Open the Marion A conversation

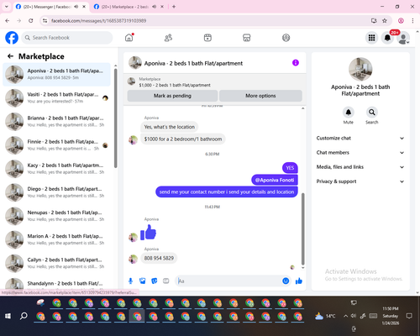click(x=56, y=239)
